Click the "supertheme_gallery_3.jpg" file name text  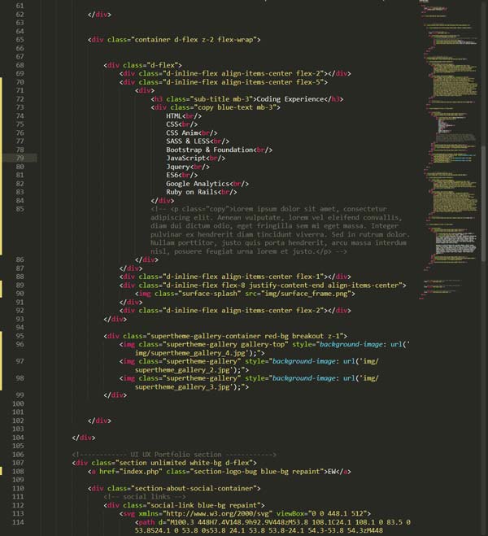point(182,386)
